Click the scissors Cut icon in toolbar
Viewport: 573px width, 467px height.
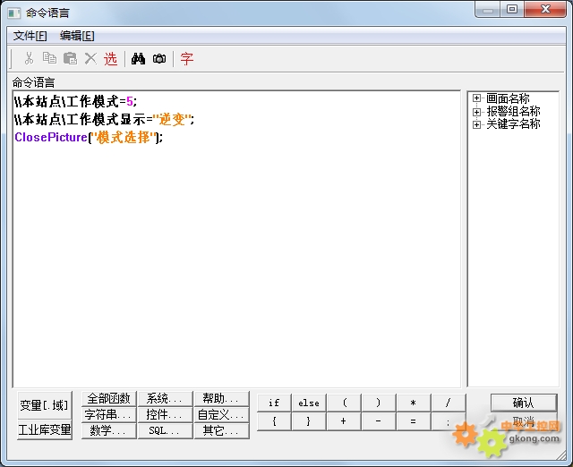[x=29, y=59]
